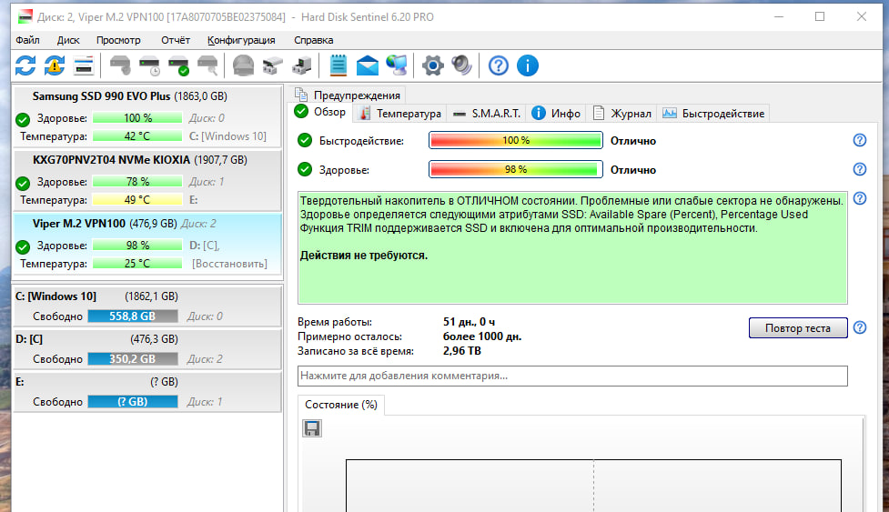Click the E: partition row
The height and width of the screenshot is (512, 889).
[147, 391]
